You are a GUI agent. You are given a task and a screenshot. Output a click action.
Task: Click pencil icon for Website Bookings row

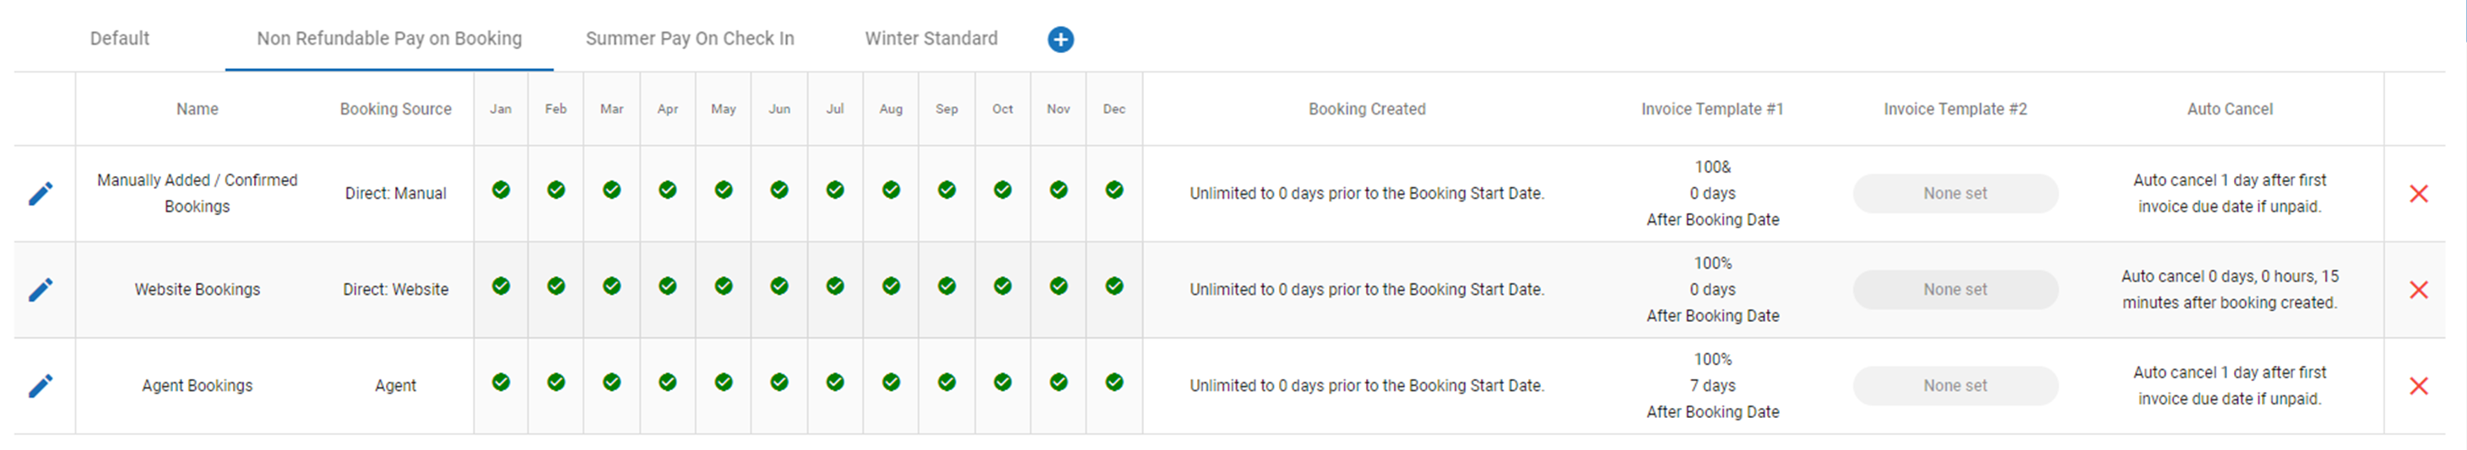41,290
